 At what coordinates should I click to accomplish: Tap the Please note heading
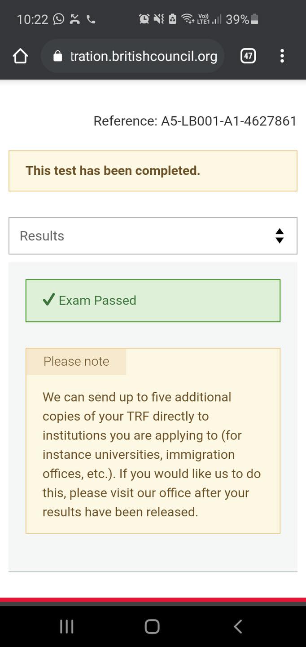(x=76, y=361)
